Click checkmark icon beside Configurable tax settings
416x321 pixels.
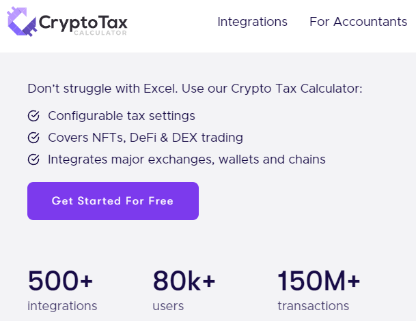point(33,116)
